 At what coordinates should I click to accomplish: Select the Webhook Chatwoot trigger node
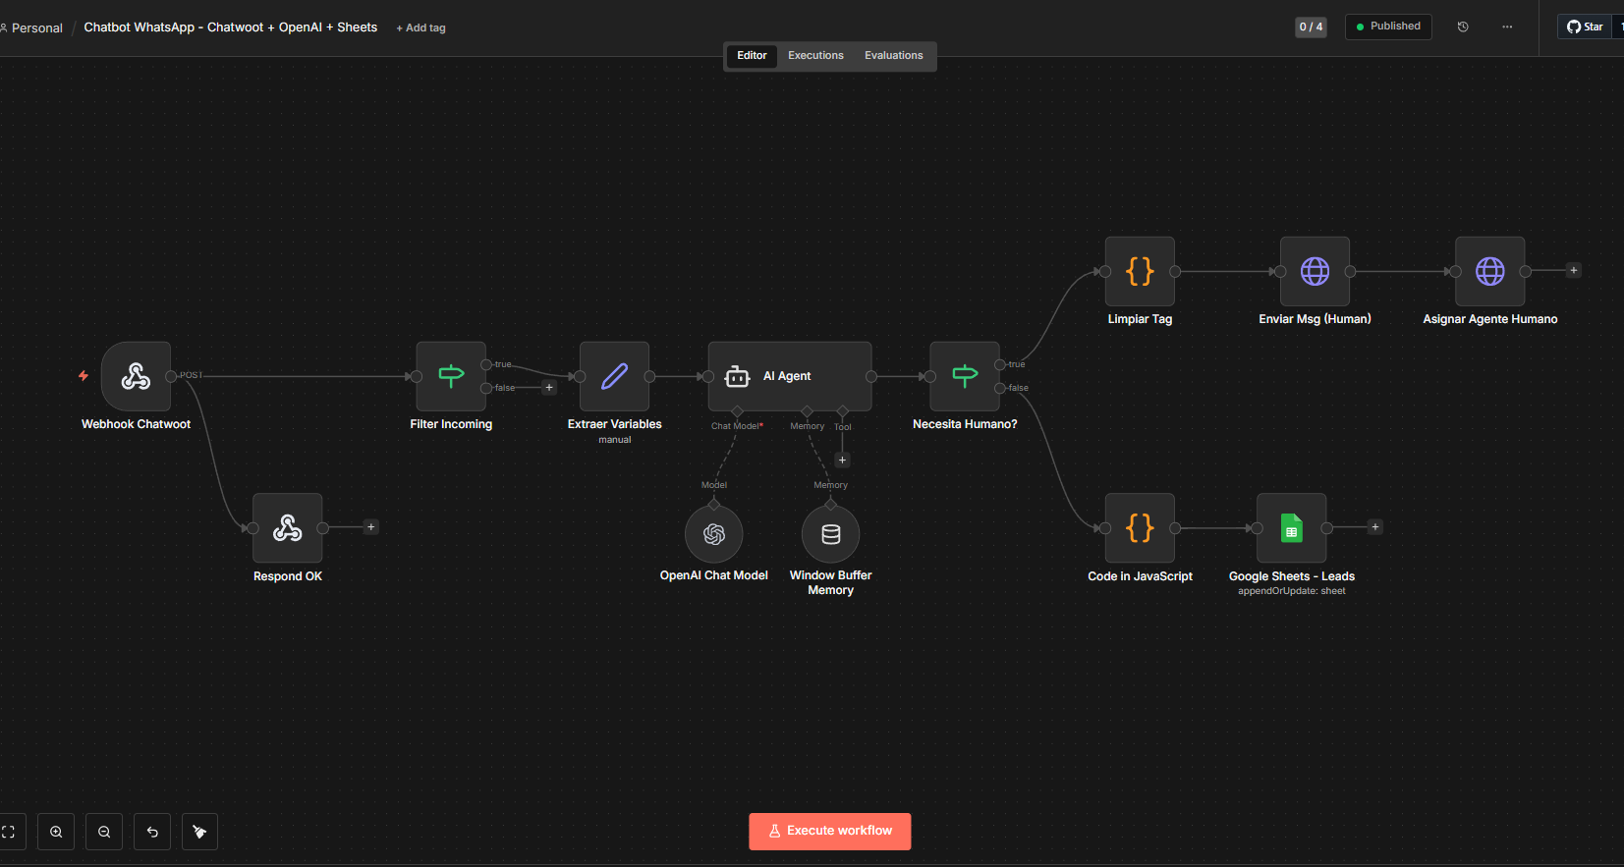(x=136, y=376)
